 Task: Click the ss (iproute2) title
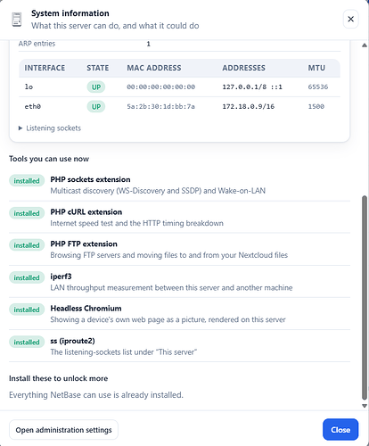point(72,341)
